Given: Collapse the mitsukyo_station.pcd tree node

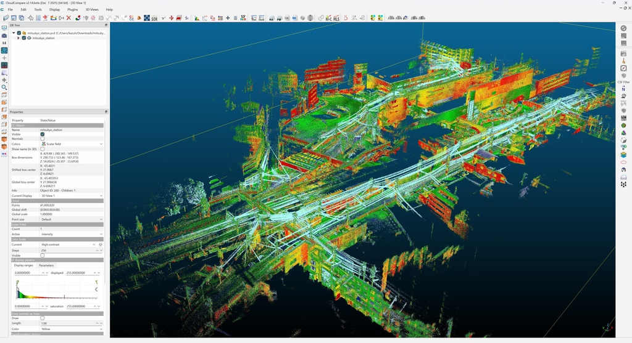Looking at the screenshot, I should coord(14,33).
